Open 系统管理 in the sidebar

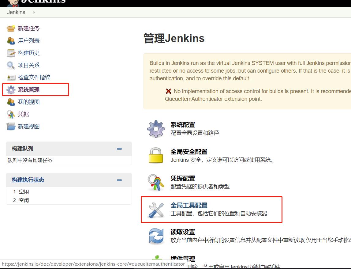(29, 90)
